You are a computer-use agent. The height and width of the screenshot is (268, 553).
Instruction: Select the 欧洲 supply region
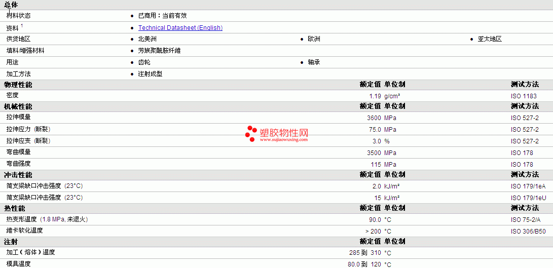[x=314, y=39]
